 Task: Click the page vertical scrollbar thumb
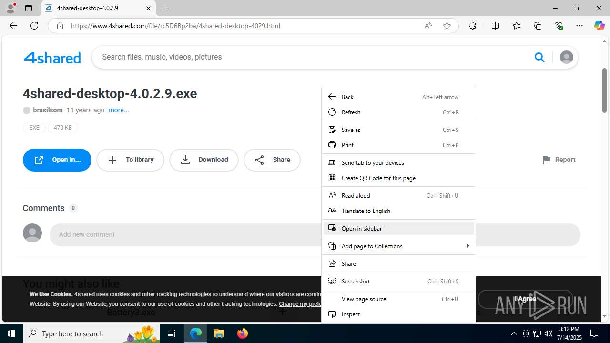pos(604,91)
